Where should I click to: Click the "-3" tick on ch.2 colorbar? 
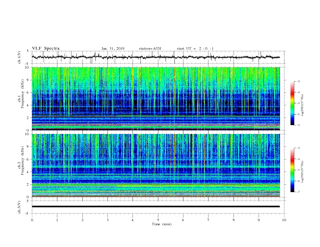tap(298, 148)
